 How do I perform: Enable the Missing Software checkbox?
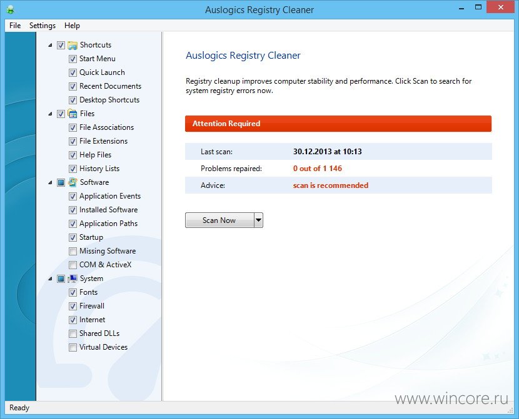point(73,252)
